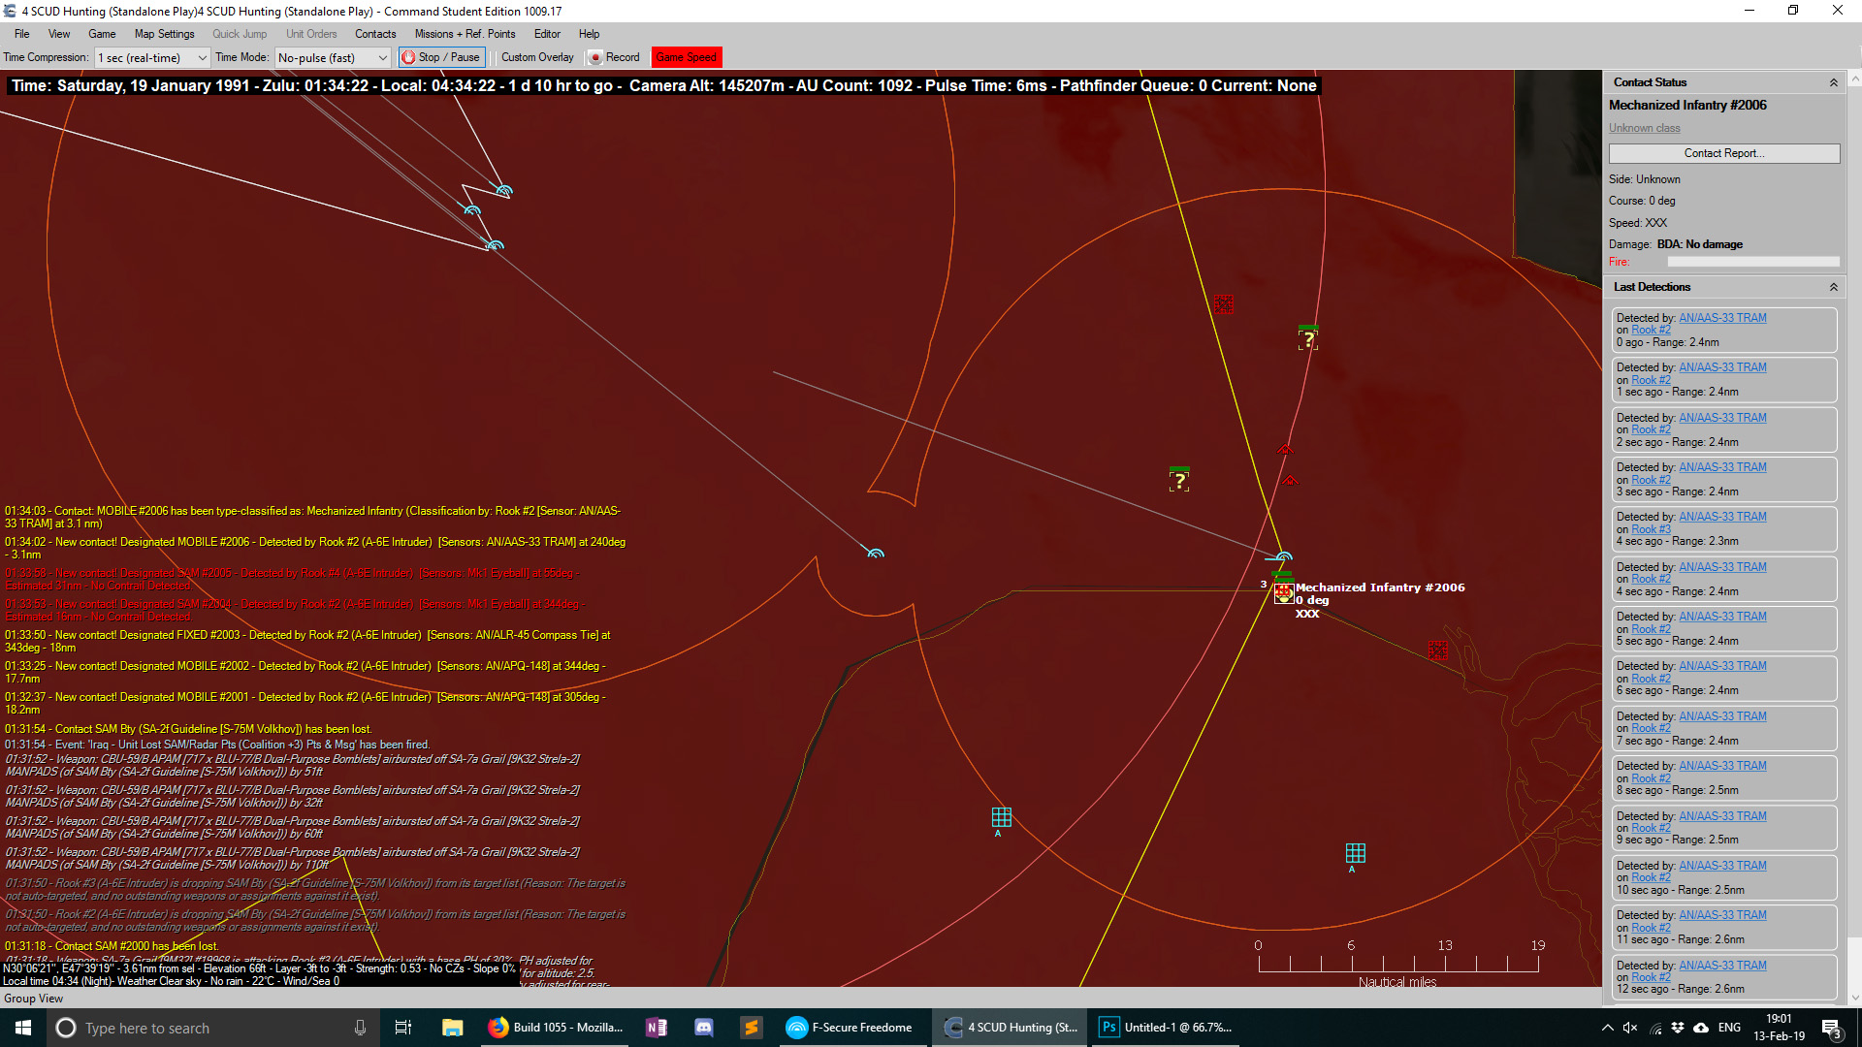1862x1047 pixels.
Task: Open Discord from the taskbar
Action: 703,1027
